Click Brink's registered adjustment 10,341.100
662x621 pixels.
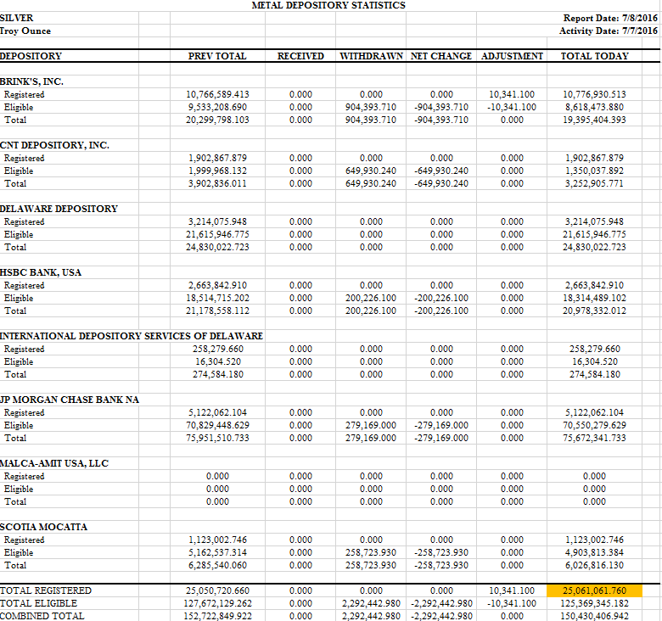click(x=512, y=94)
